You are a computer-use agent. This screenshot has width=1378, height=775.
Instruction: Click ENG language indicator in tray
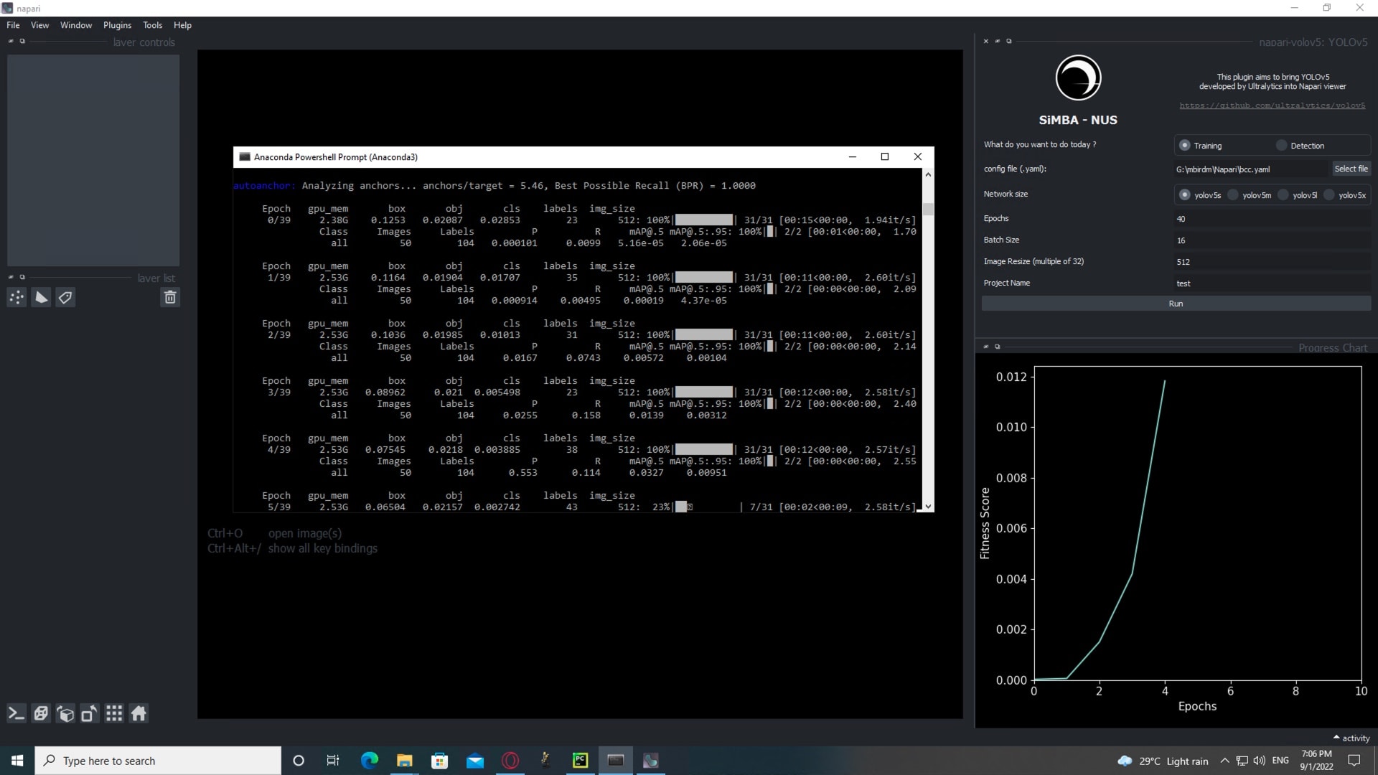click(x=1280, y=761)
